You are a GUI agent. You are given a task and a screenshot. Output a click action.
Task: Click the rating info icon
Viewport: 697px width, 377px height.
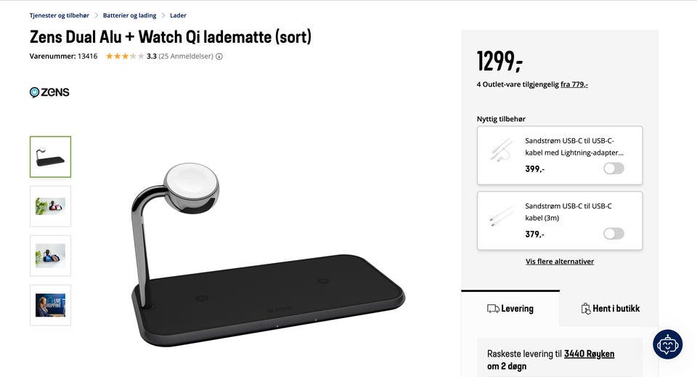219,57
